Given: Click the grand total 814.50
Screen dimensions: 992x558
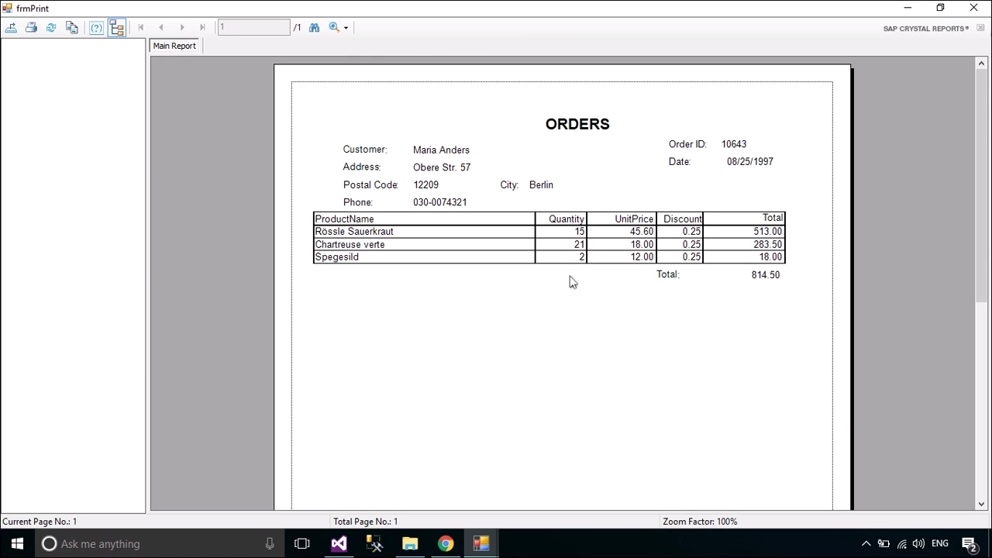Looking at the screenshot, I should click(765, 275).
